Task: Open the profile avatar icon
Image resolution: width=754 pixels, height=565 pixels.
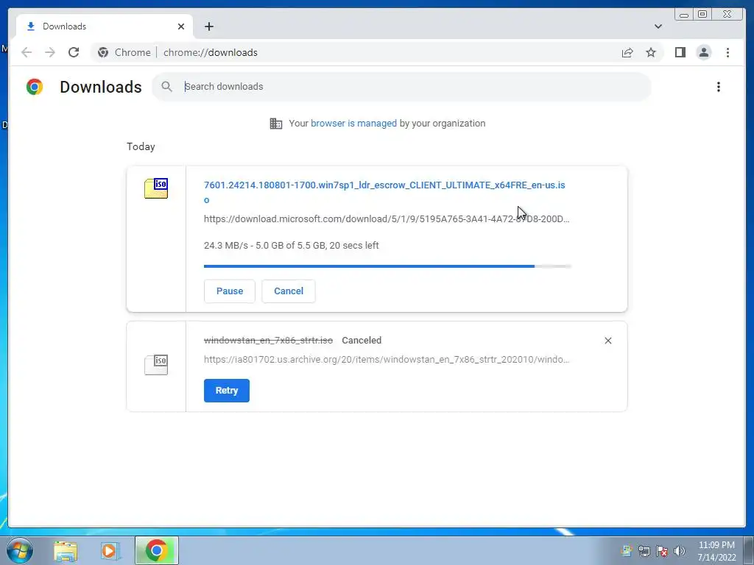Action: pos(703,52)
